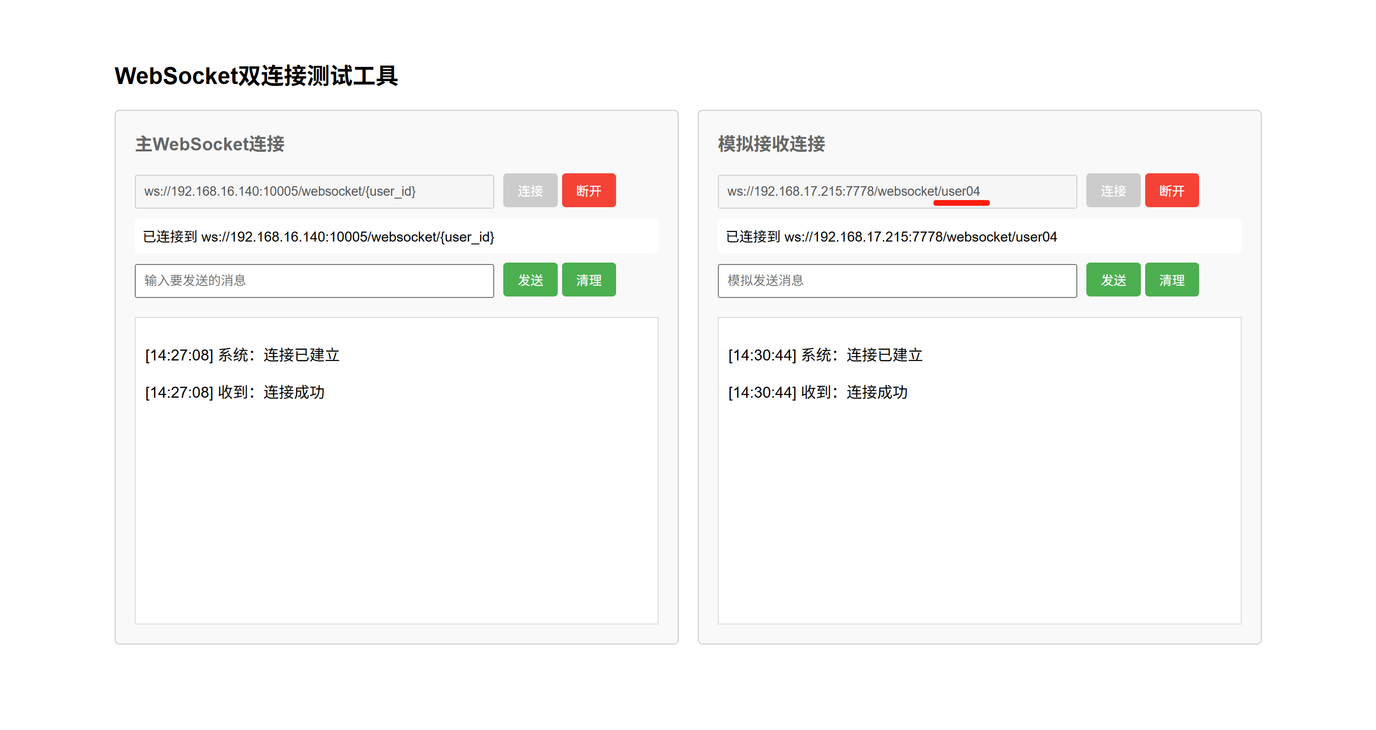1376x730 pixels.
Task: Click receiver panel connection status text
Action: [891, 236]
